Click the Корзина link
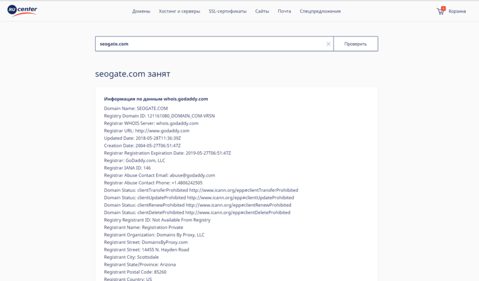479x281 pixels. click(x=457, y=11)
